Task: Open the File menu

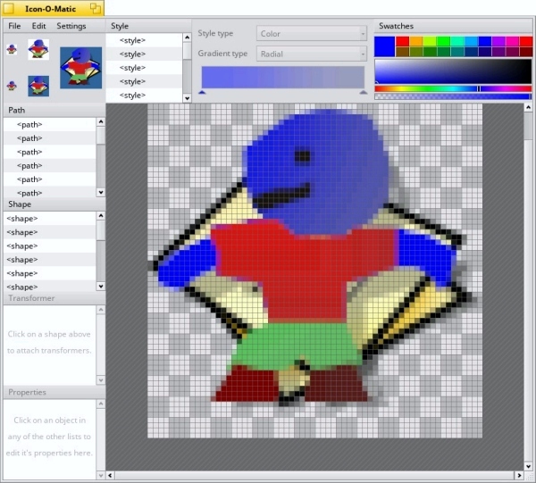Action: pyautogui.click(x=15, y=26)
